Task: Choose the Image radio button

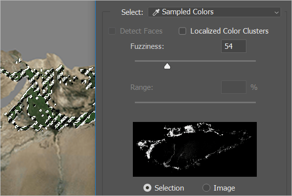Action: pos(206,188)
